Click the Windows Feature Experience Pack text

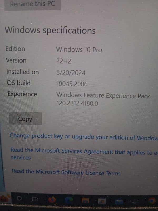pyautogui.click(x=103, y=95)
